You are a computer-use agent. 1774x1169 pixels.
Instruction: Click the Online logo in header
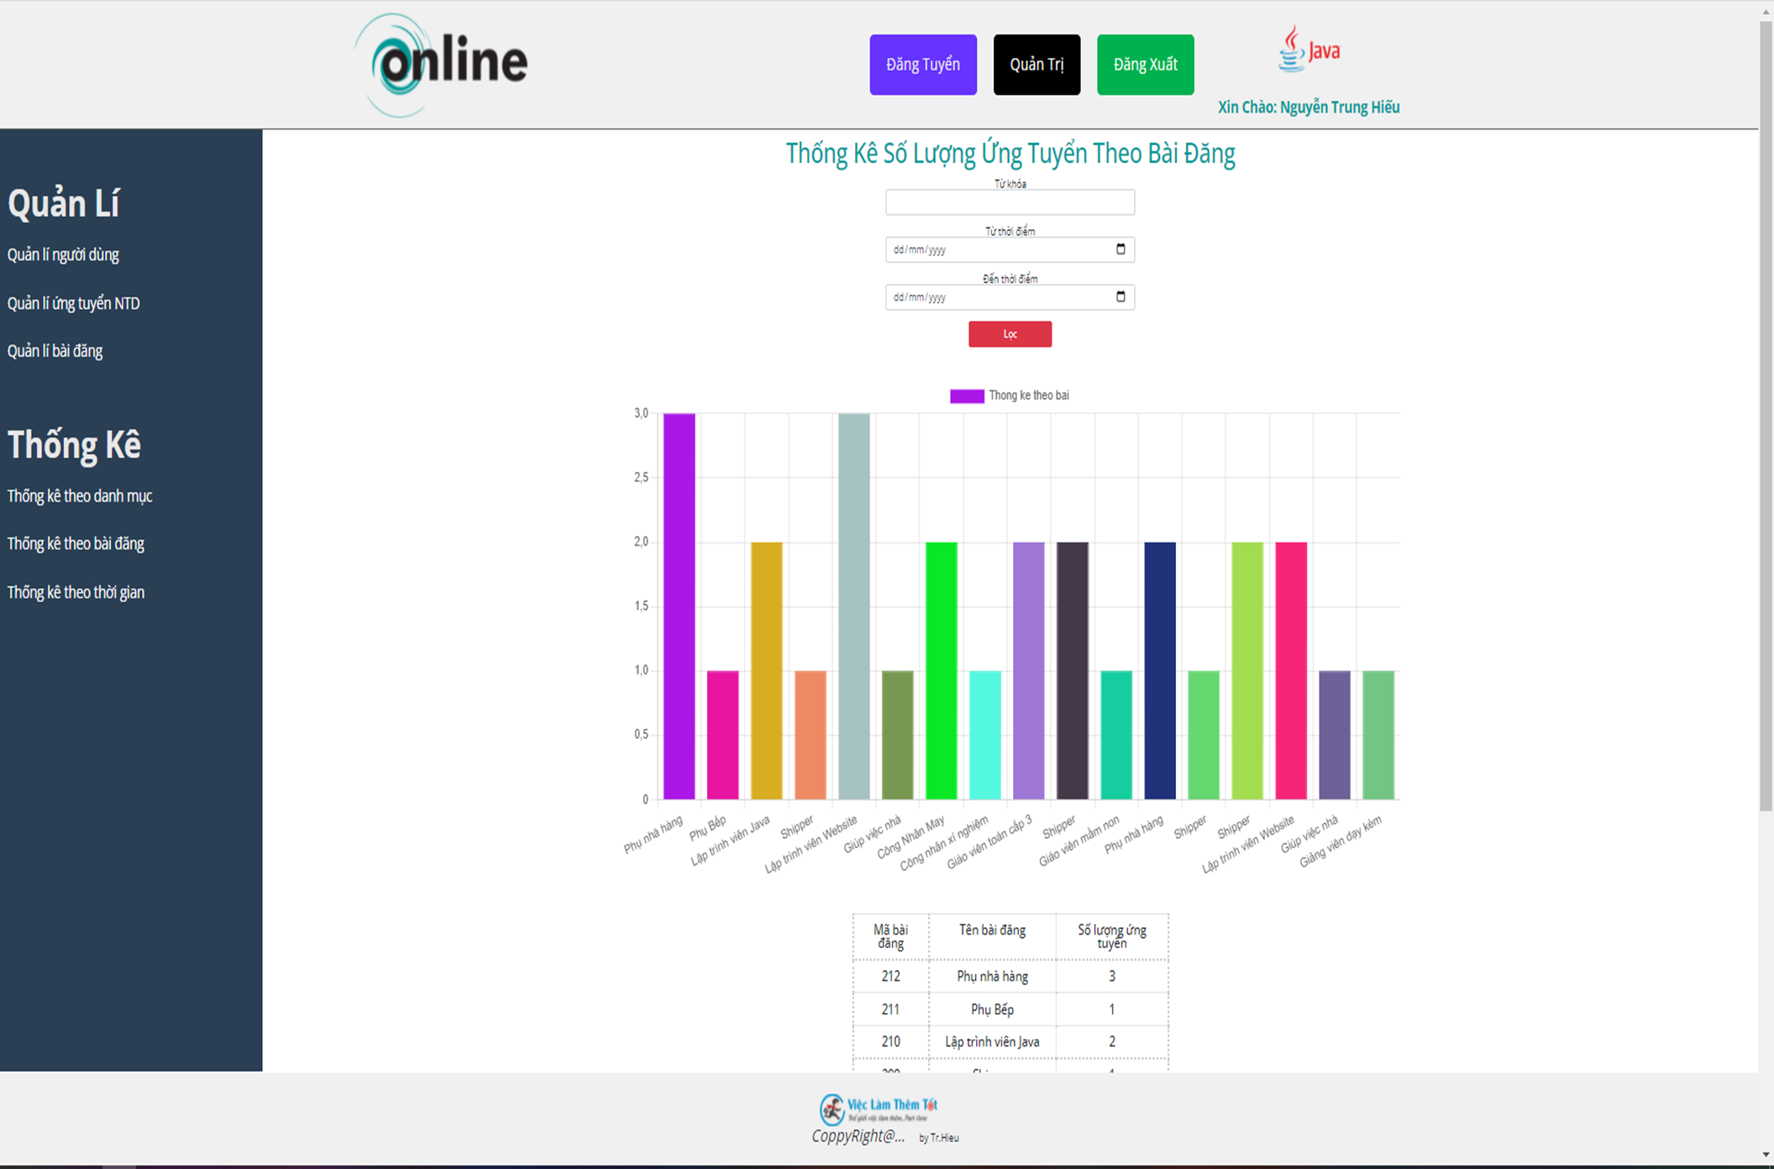tap(441, 65)
